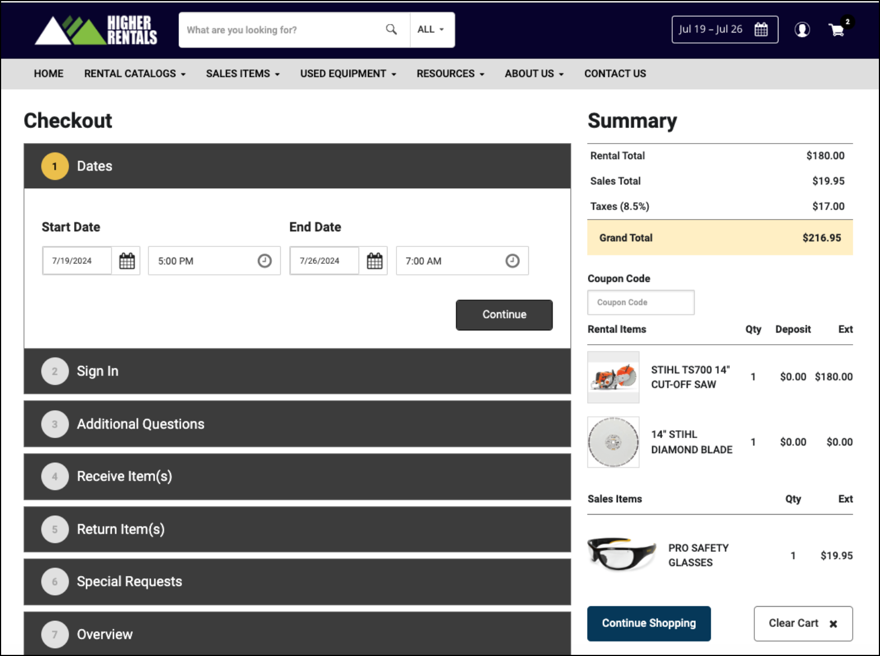Expand the ALL search category dropdown

pos(431,30)
